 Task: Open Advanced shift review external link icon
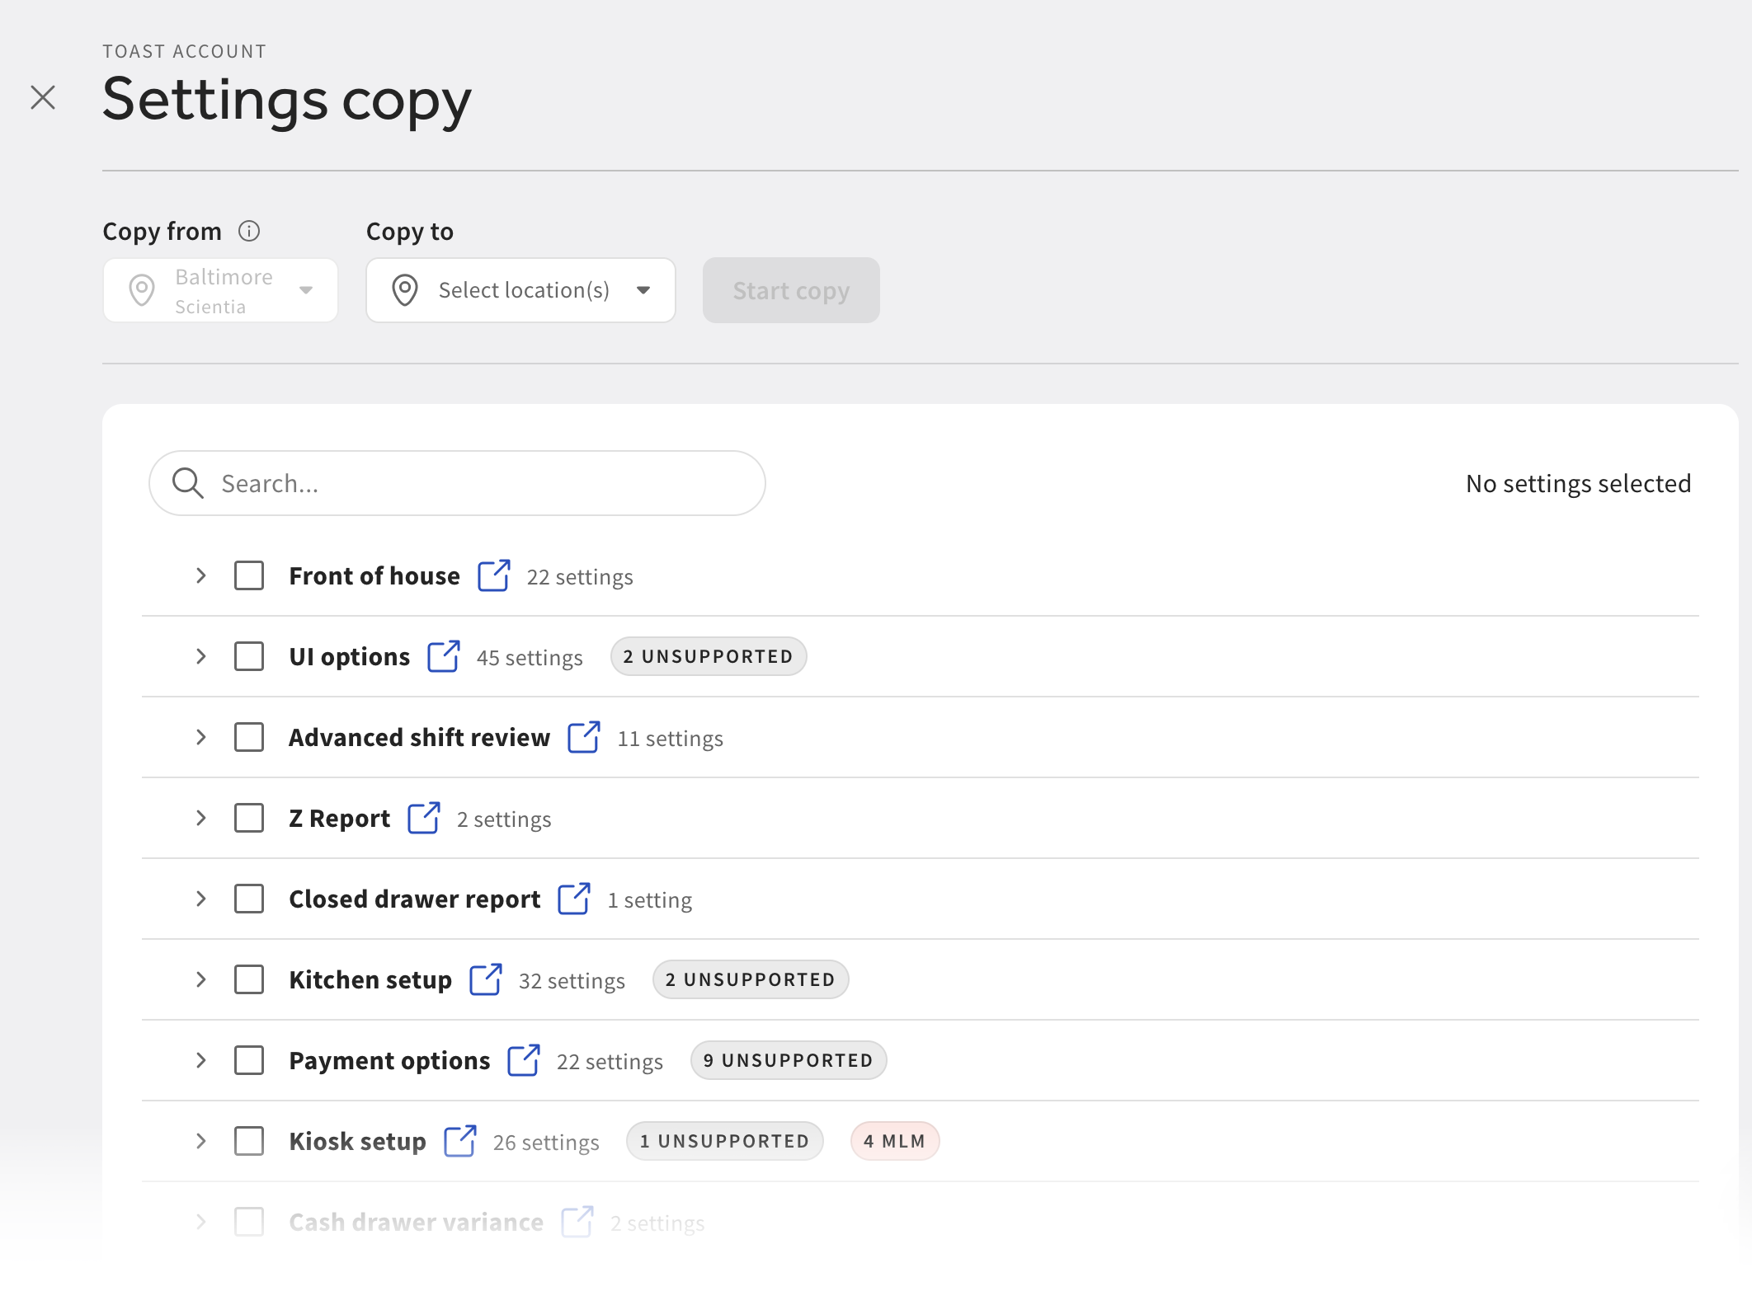tap(584, 737)
